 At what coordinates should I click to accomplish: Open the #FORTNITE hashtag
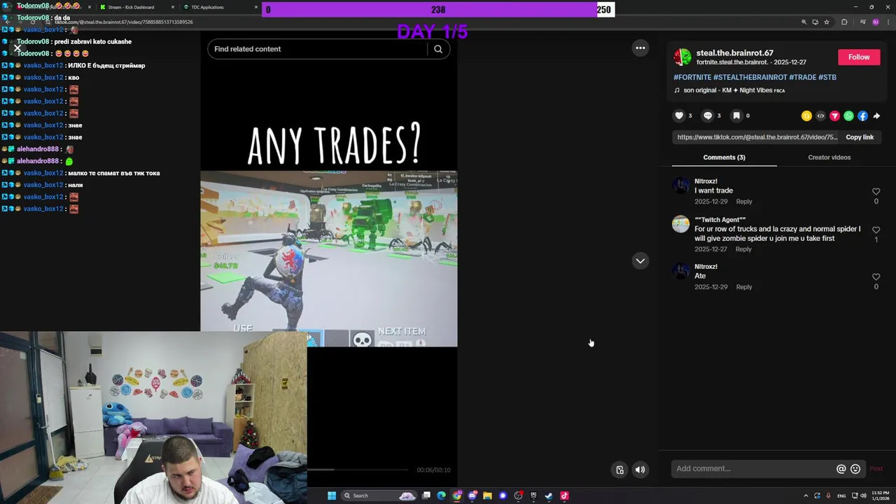pos(692,77)
